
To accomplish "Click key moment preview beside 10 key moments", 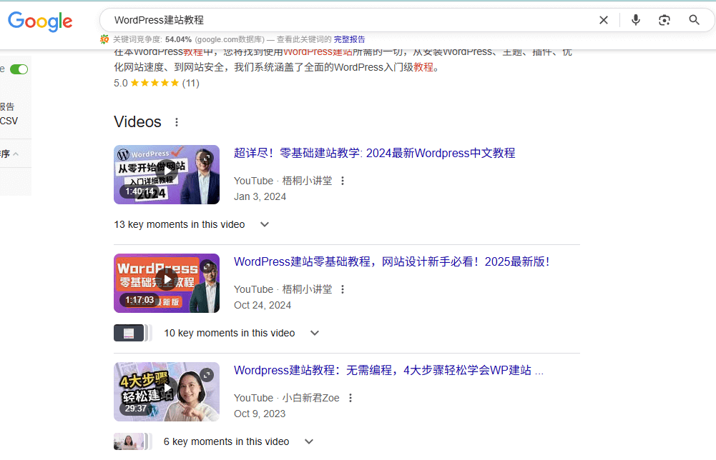I will click(x=132, y=334).
